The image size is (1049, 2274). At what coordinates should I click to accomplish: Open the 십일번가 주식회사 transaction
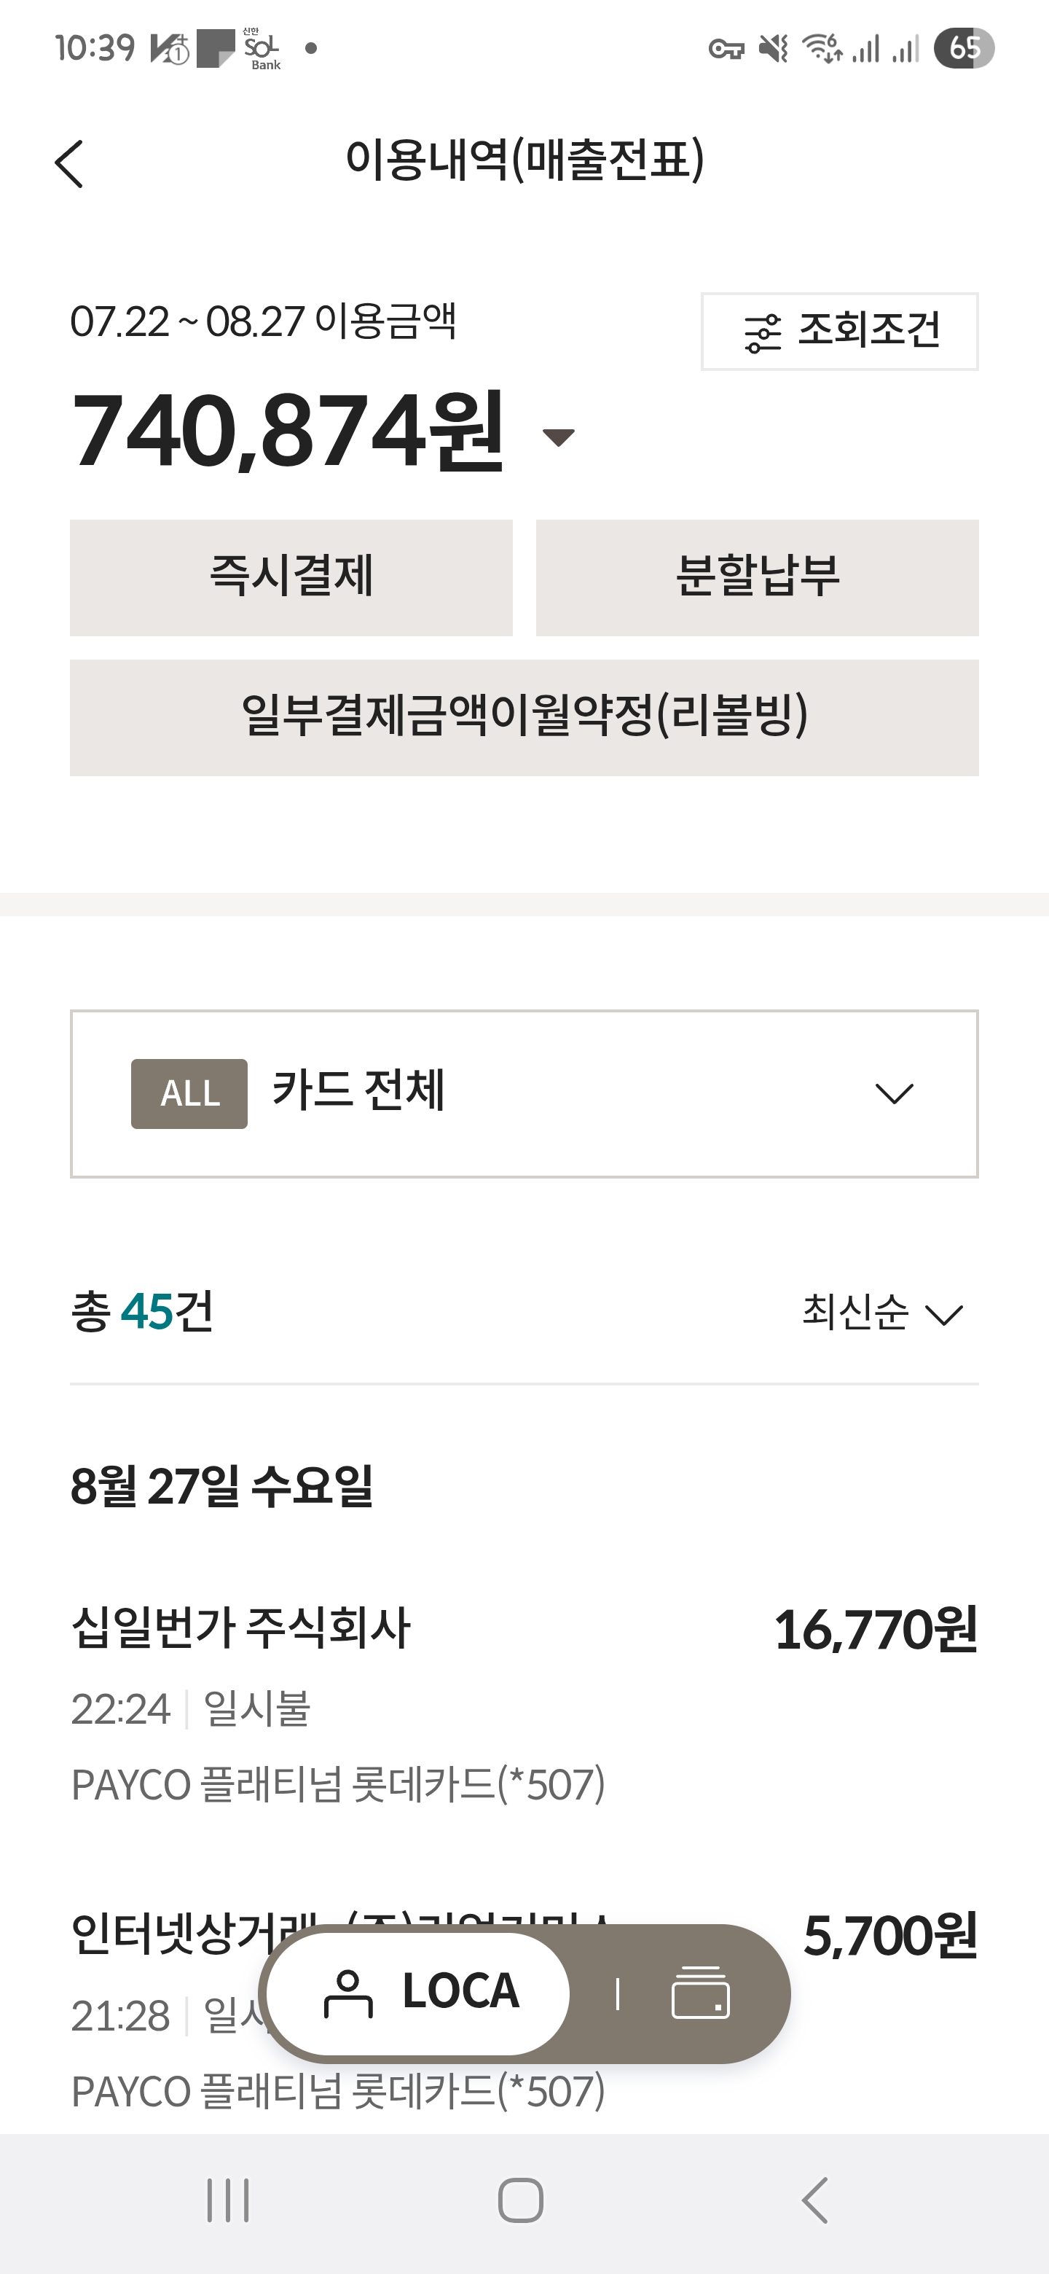[x=522, y=1693]
